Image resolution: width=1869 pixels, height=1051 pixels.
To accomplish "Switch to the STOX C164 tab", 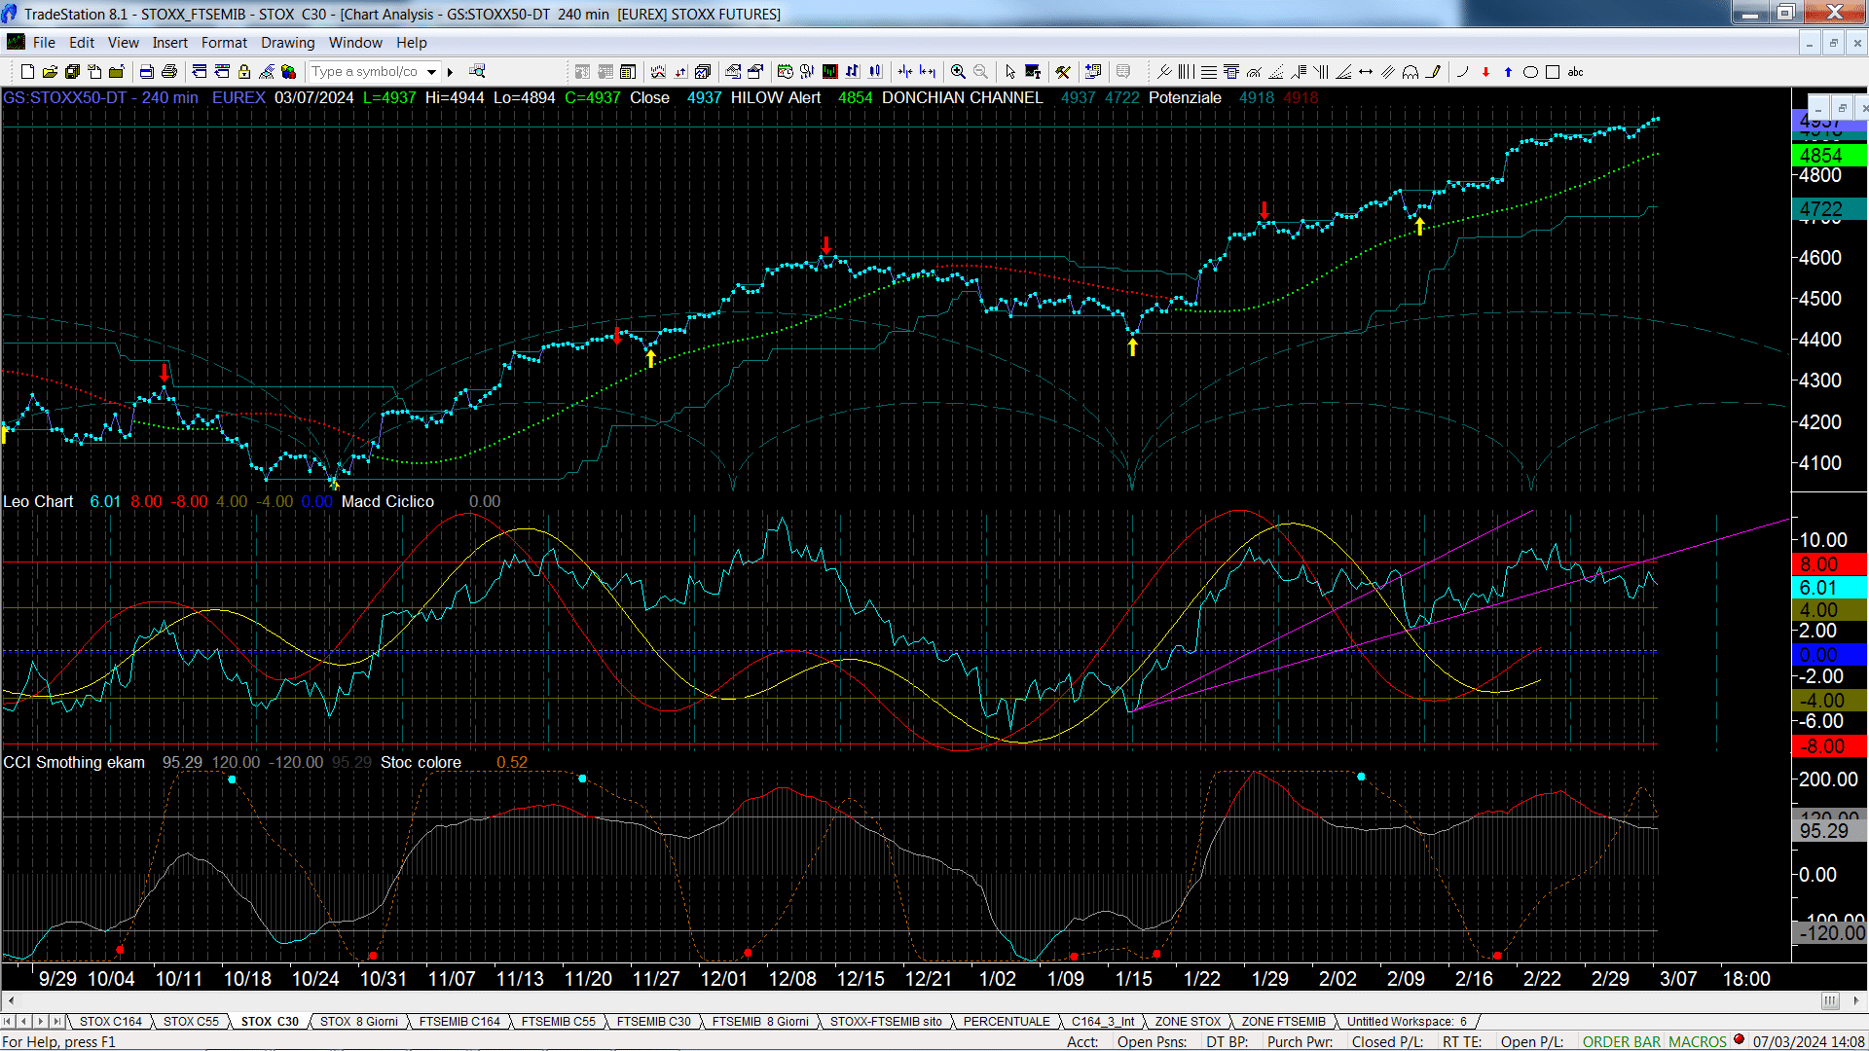I will click(x=111, y=1022).
